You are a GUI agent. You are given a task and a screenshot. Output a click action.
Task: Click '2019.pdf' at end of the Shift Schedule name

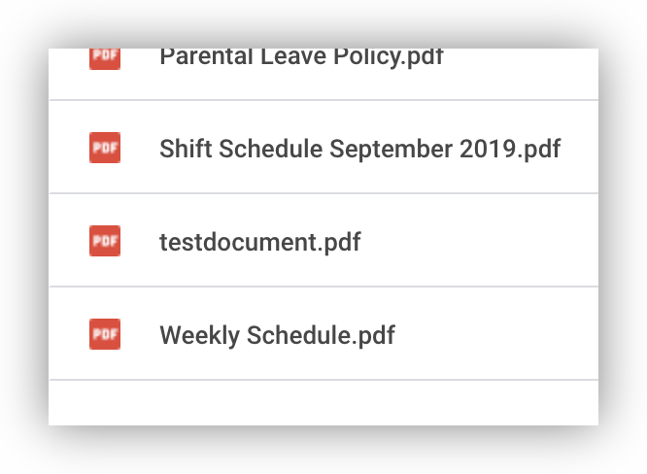click(x=510, y=149)
